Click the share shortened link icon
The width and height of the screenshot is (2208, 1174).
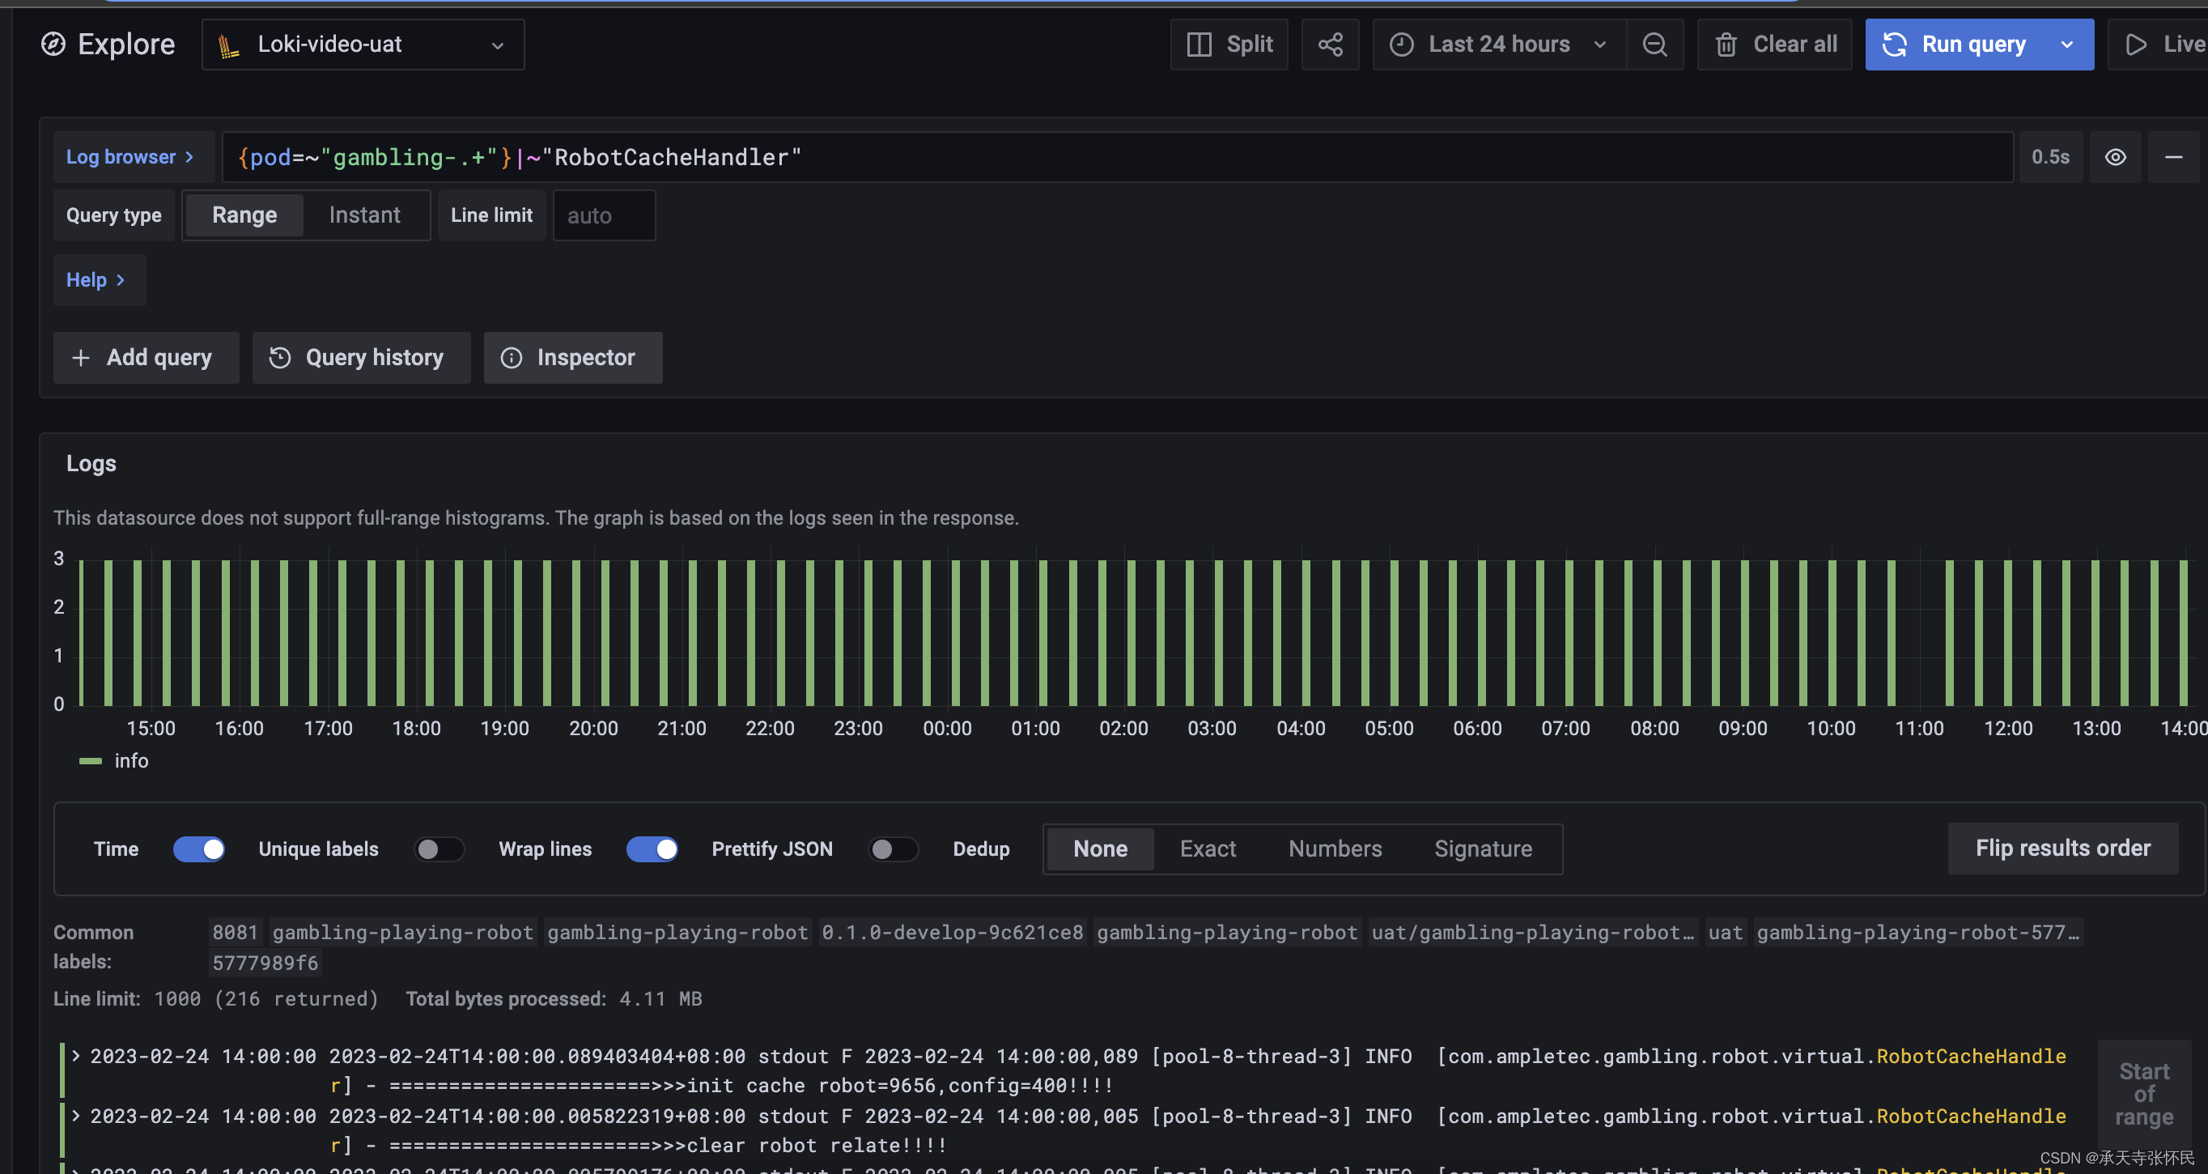[x=1330, y=45]
